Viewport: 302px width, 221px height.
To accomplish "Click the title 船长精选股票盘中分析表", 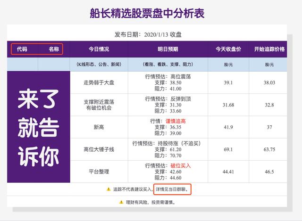I will (147, 13).
